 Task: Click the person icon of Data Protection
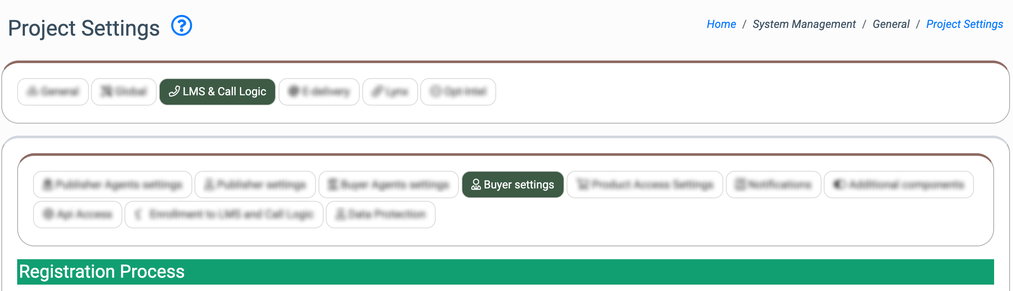[x=340, y=214]
